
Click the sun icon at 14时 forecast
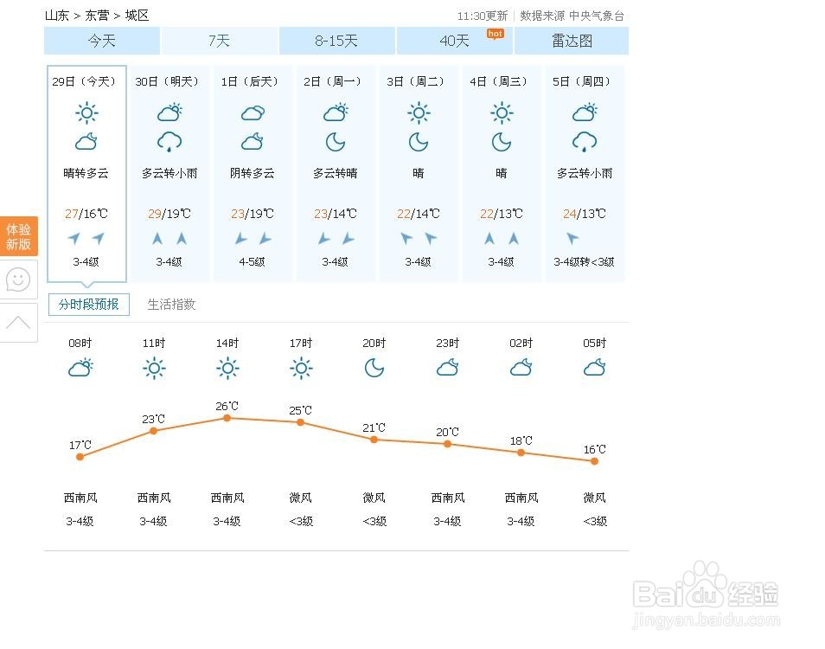pyautogui.click(x=227, y=368)
